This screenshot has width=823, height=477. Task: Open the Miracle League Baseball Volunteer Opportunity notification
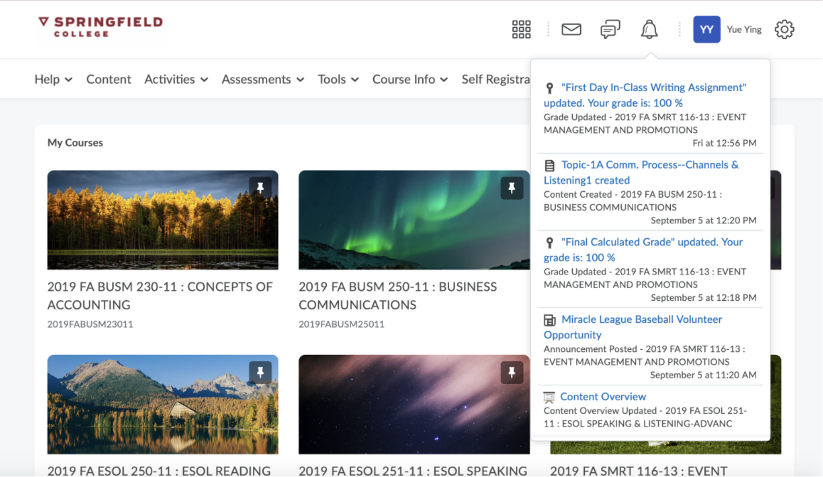click(641, 320)
